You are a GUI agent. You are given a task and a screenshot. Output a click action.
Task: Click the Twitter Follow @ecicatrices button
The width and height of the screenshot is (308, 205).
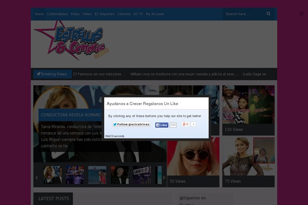tap(131, 125)
